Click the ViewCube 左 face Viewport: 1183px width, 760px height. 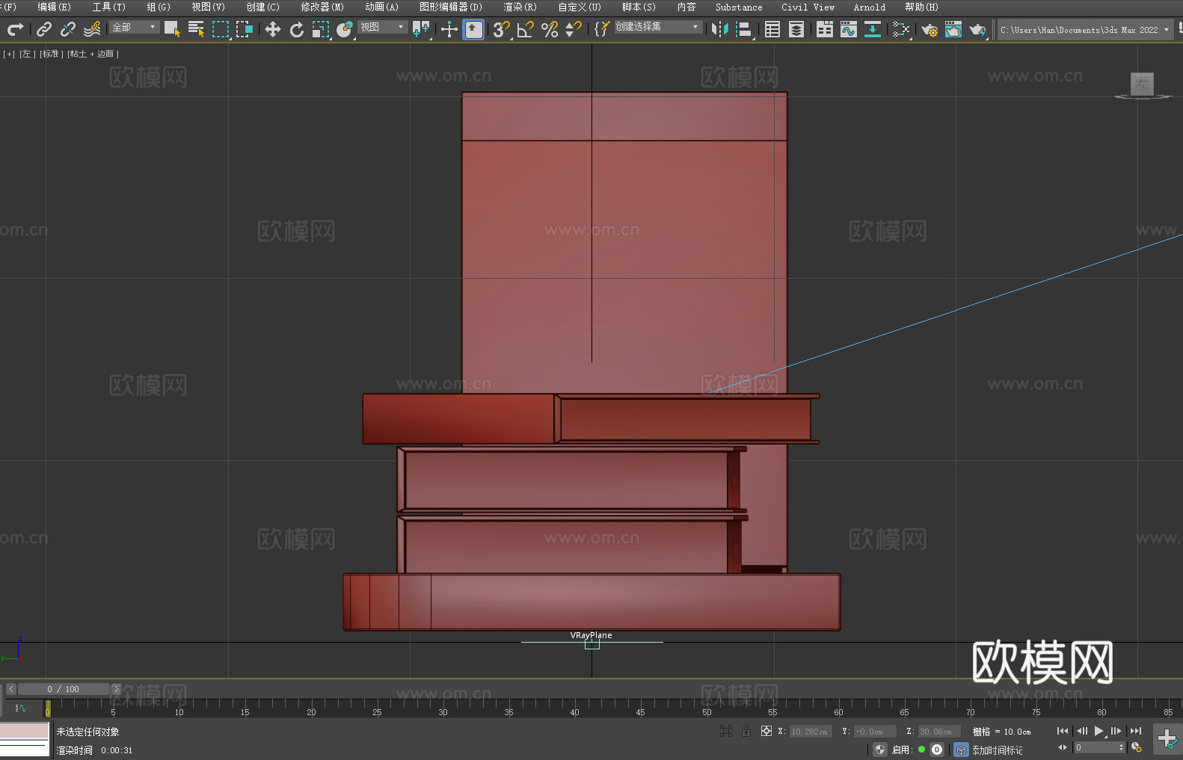(x=1142, y=84)
